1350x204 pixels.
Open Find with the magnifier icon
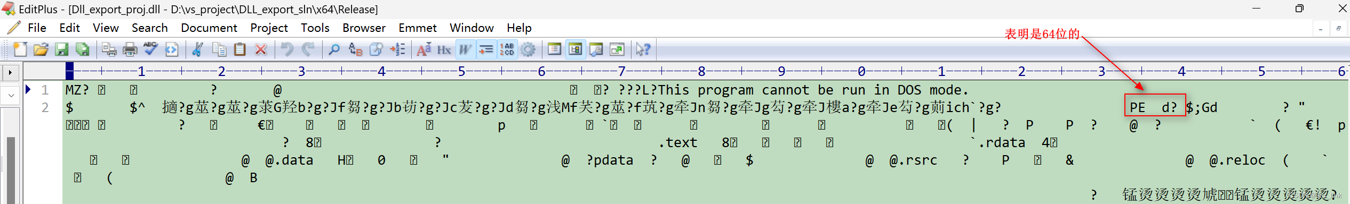tap(334, 49)
